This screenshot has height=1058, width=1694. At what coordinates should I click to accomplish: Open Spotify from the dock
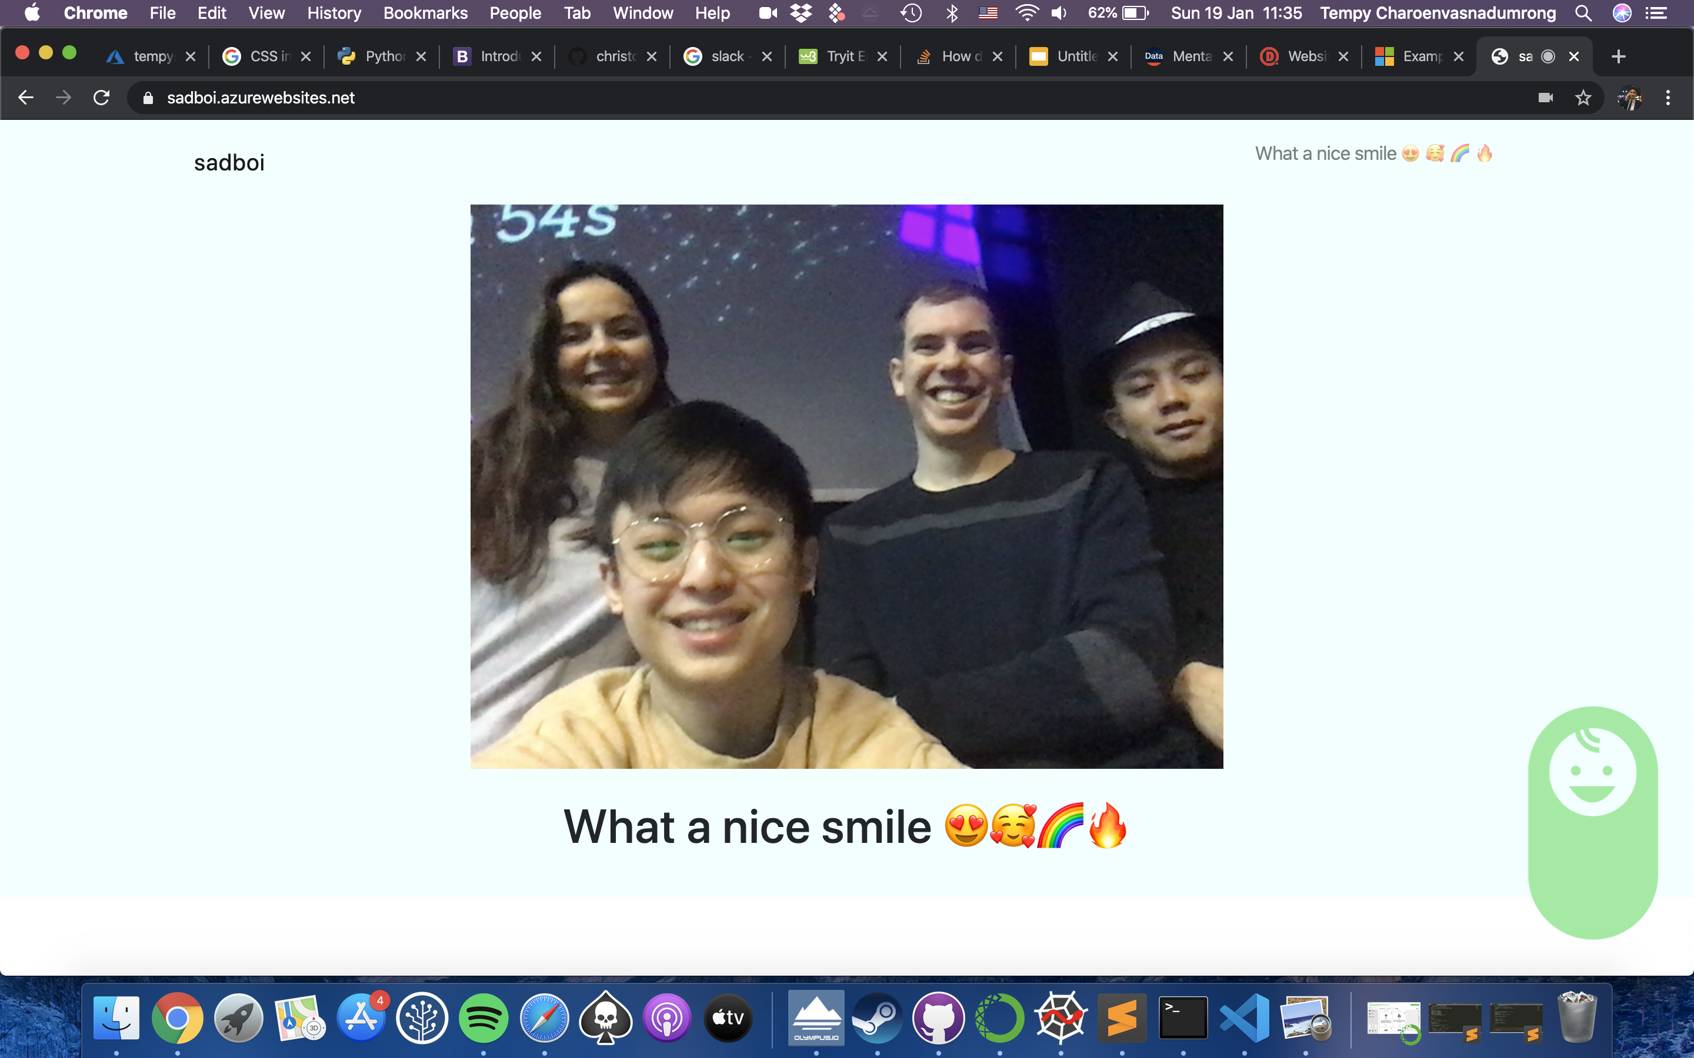click(x=483, y=1017)
